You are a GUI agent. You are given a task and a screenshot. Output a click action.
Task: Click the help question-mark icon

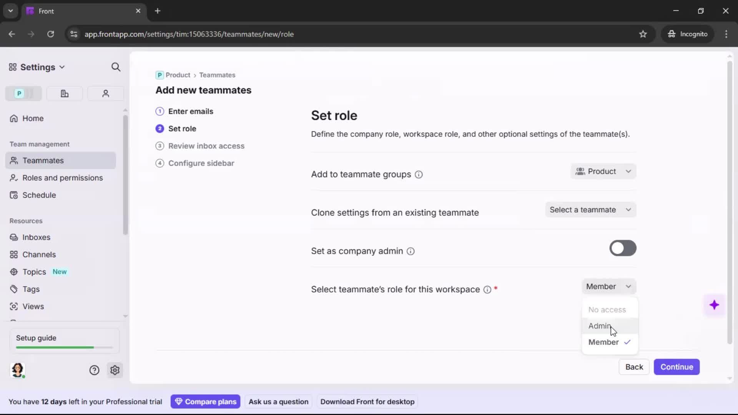click(x=94, y=370)
